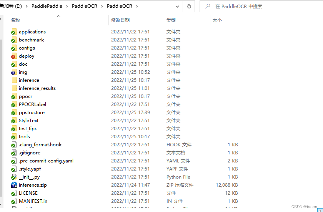This screenshot has width=323, height=212.
Task: Click the 12 KB size of LICENSE
Action: 231,193
